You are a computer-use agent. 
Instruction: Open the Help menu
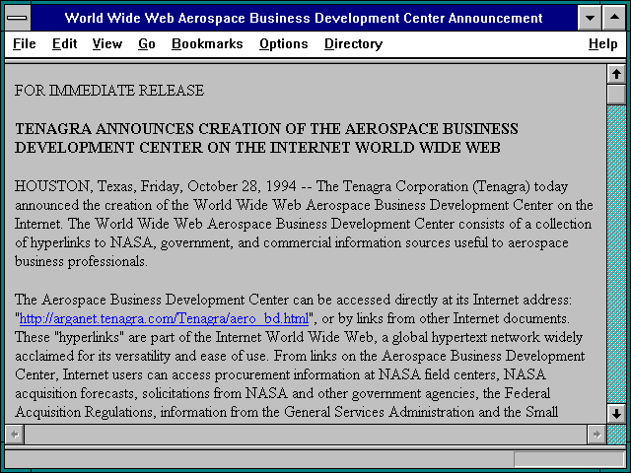click(x=602, y=43)
